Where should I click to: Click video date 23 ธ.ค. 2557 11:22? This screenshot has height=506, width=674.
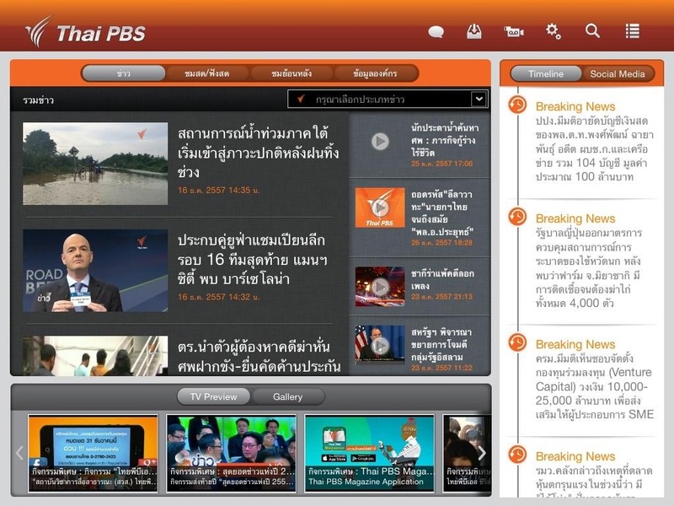[441, 368]
